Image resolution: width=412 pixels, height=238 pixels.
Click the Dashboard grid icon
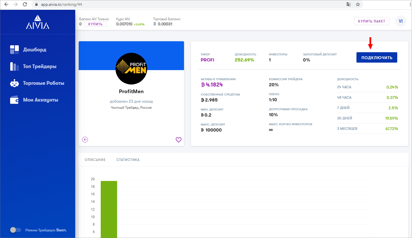tap(14, 50)
